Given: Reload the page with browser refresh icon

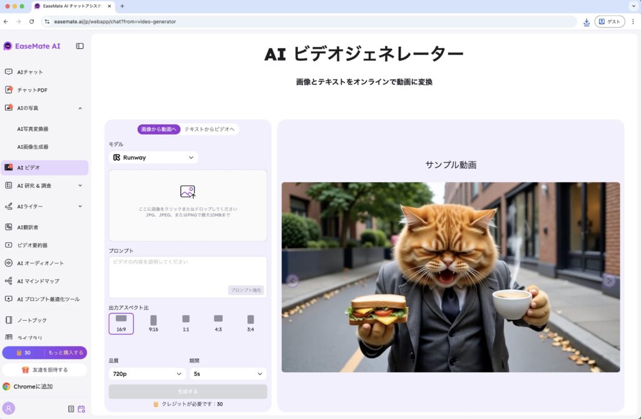Looking at the screenshot, I should (32, 21).
